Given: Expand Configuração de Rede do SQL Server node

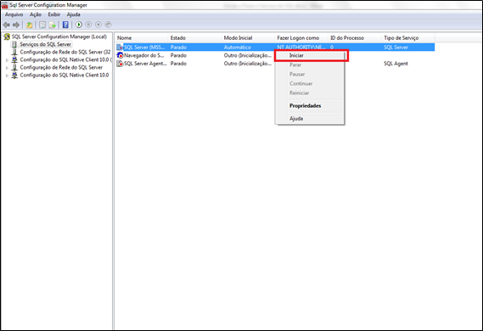Looking at the screenshot, I should tap(7, 68).
